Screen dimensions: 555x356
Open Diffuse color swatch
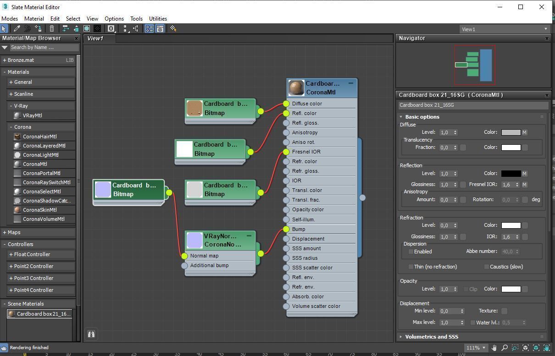(511, 132)
